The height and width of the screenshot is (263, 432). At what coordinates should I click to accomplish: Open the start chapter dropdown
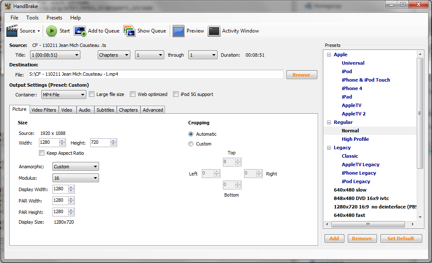(x=149, y=55)
